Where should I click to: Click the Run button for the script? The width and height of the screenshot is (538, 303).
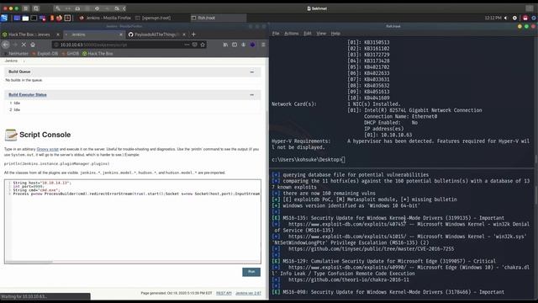click(251, 272)
